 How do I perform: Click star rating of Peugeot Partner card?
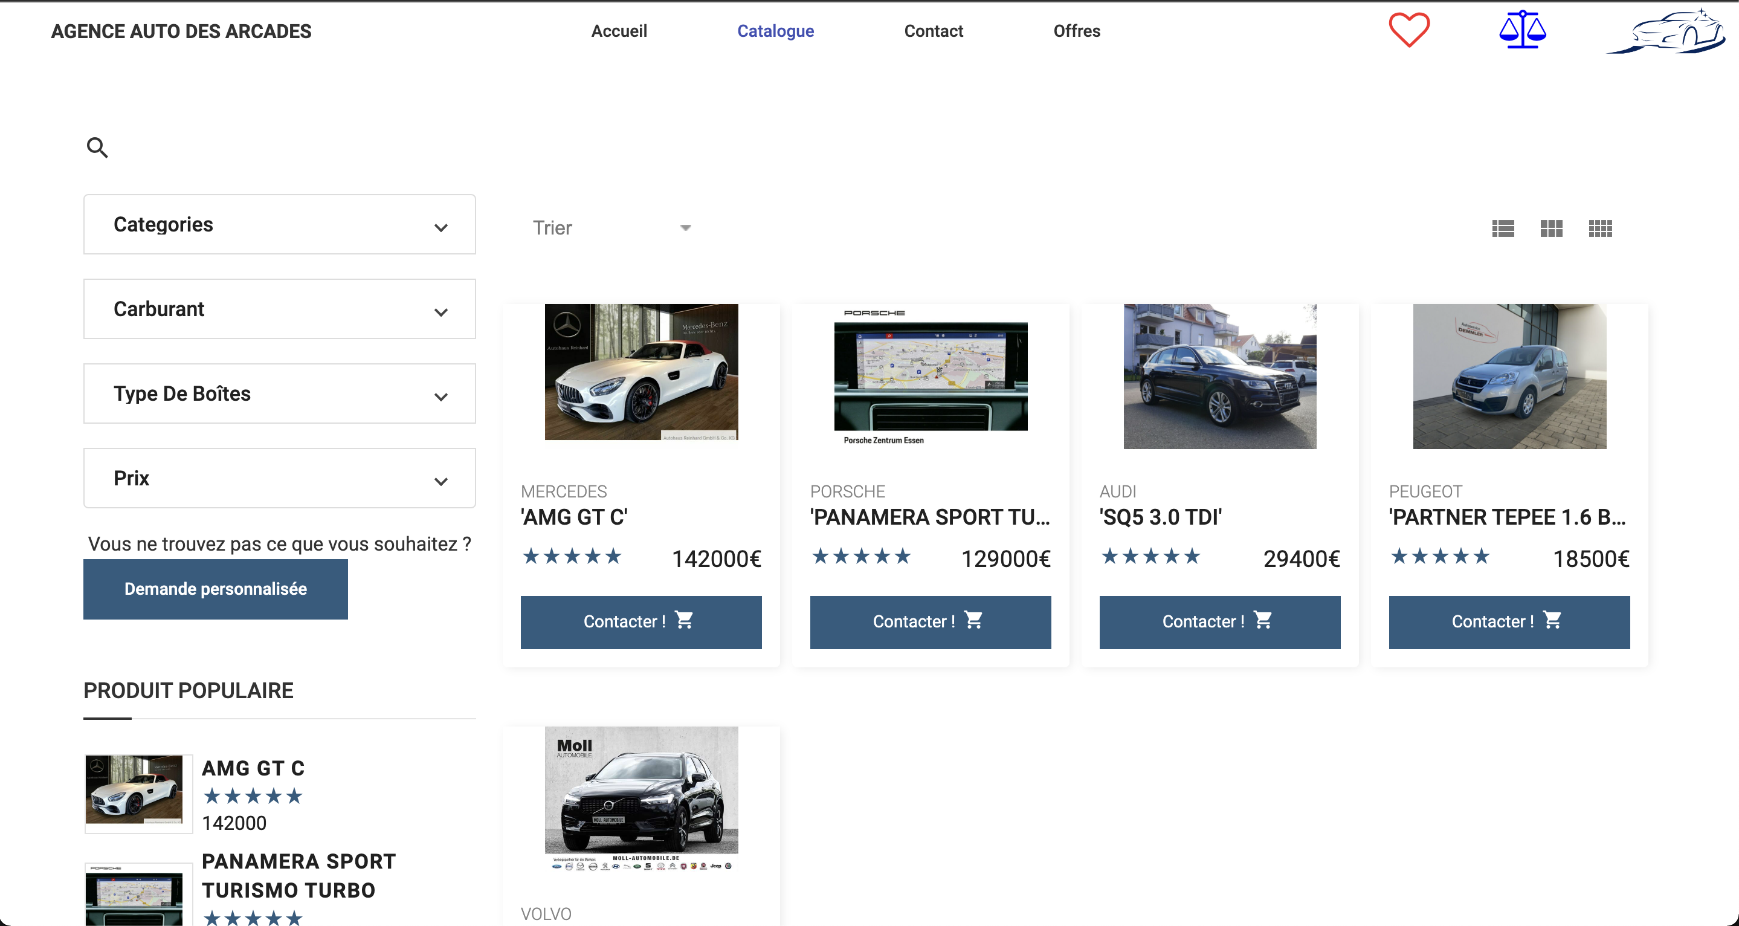pyautogui.click(x=1440, y=557)
